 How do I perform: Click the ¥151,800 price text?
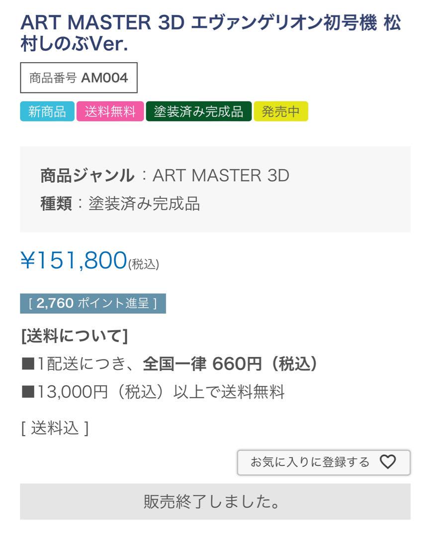coord(74,260)
